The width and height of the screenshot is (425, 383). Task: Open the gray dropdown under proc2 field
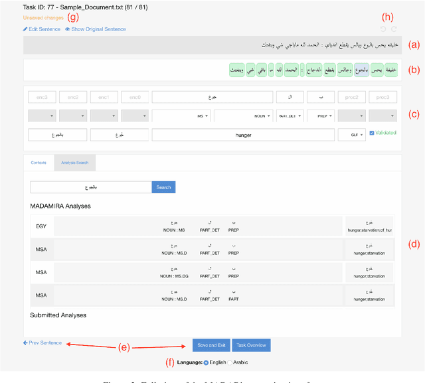tap(351, 116)
